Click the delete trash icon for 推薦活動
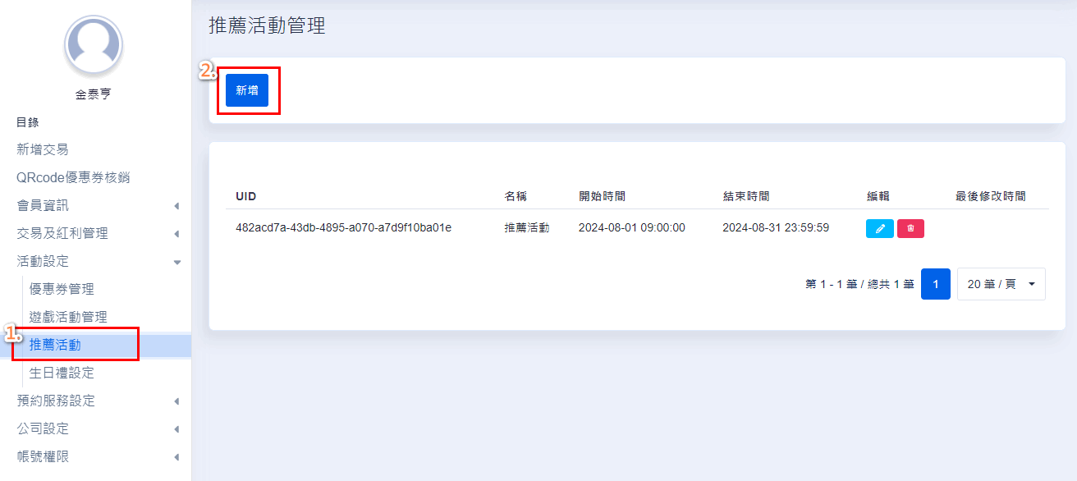 pos(910,228)
